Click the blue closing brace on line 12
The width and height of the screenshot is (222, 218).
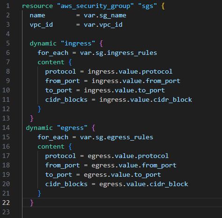pos(39,109)
